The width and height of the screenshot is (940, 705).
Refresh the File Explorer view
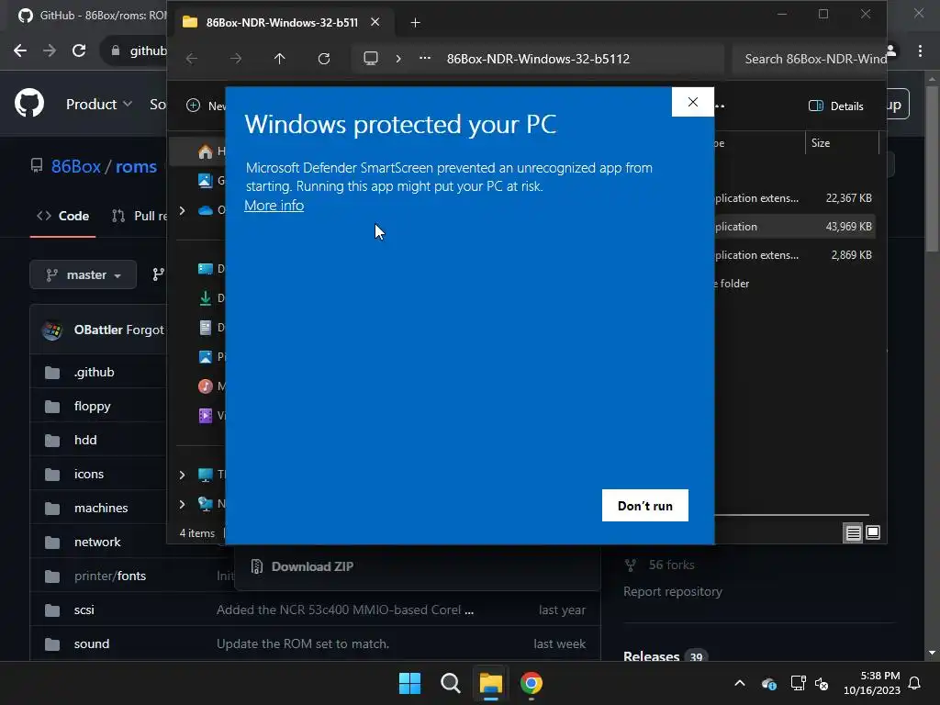(324, 59)
